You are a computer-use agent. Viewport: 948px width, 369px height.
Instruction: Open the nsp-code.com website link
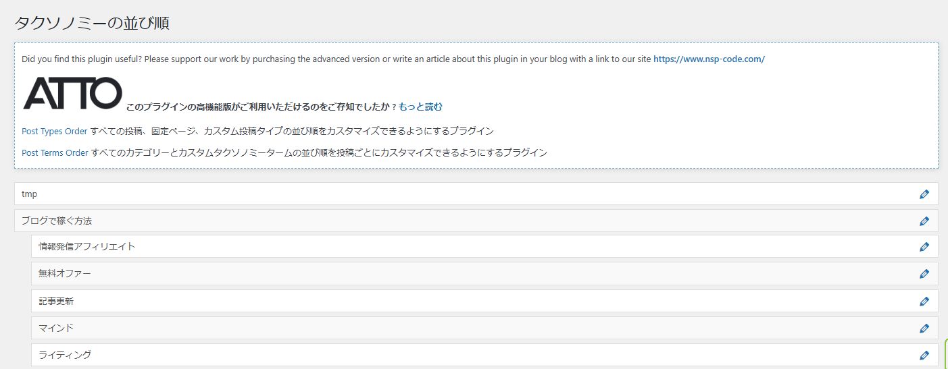709,59
